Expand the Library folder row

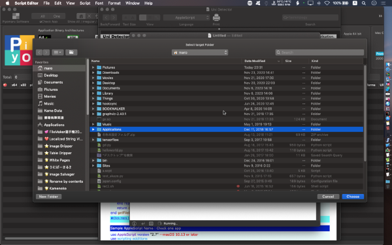click(x=93, y=93)
